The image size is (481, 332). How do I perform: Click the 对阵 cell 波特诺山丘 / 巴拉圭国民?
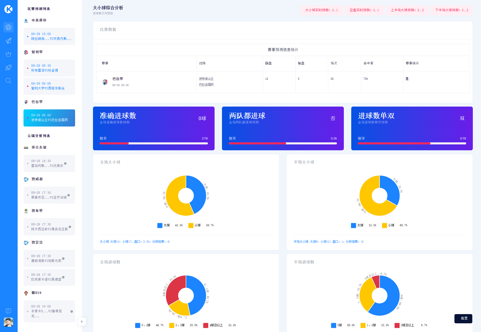229,82
